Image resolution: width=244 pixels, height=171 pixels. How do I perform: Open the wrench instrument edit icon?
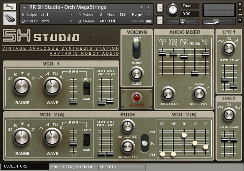[x=10, y=7]
